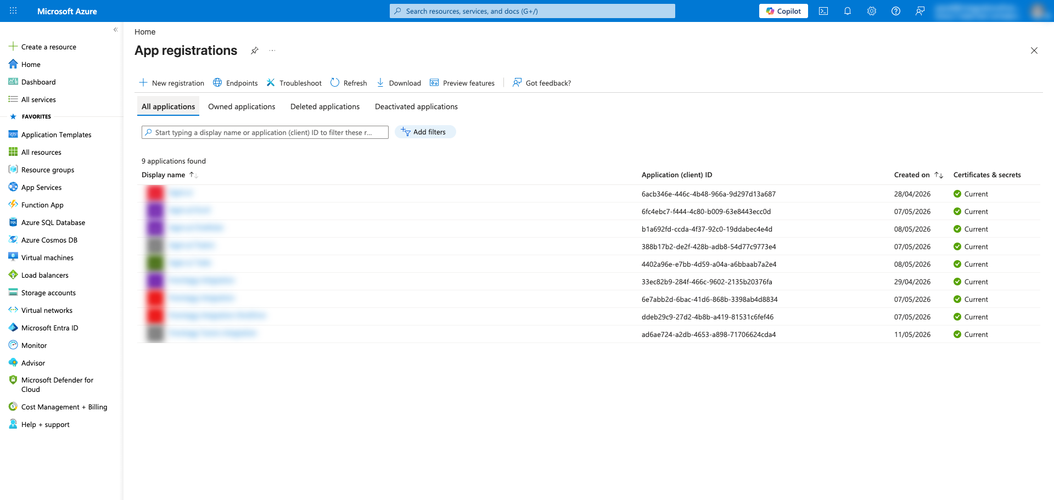
Task: Open All services in sidebar
Action: click(x=38, y=99)
